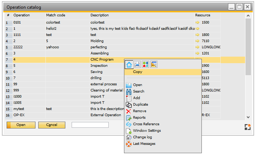Click the yellow arrow link for resource 1500
The image size is (256, 155).
pyautogui.click(x=198, y=23)
